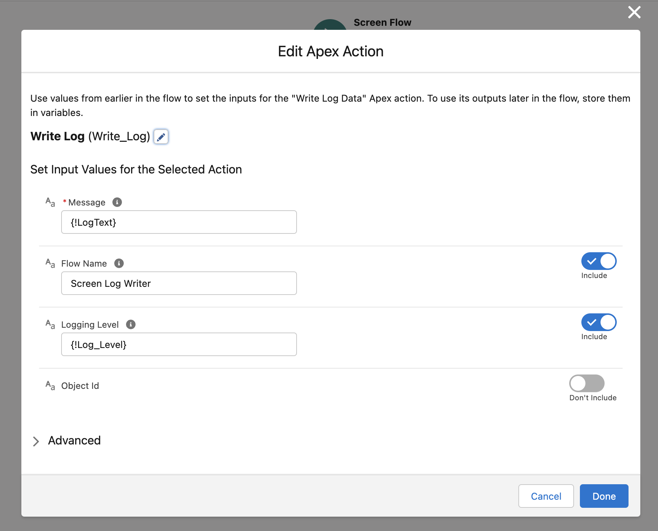The image size is (658, 531).
Task: Click the Advanced section heading
Action: (74, 440)
